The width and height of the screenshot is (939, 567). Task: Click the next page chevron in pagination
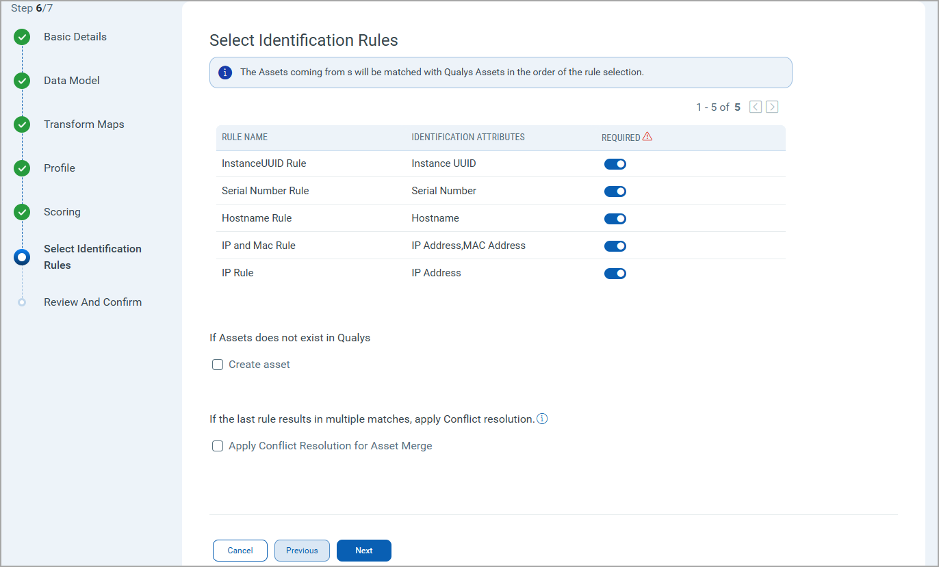(772, 107)
